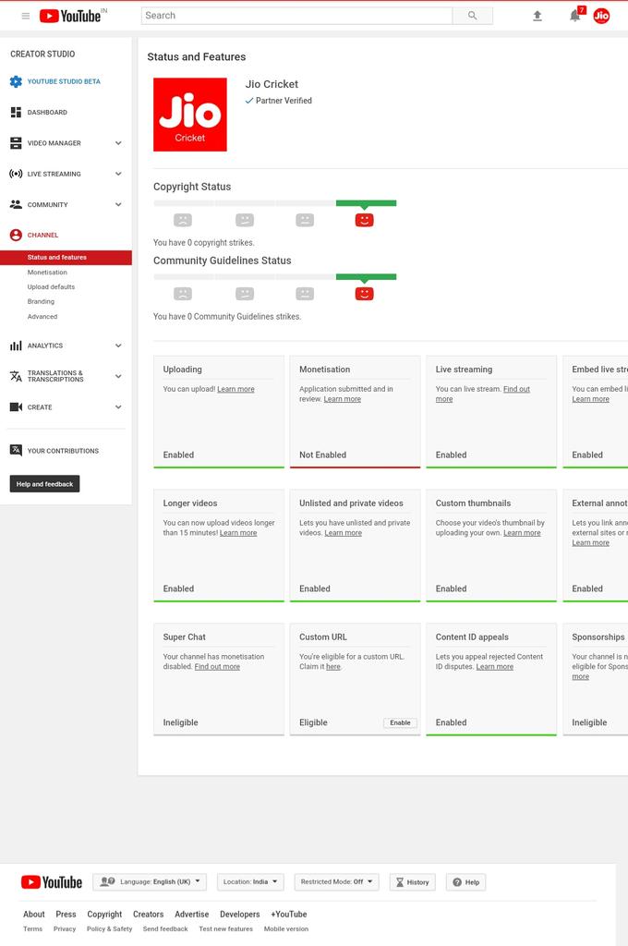Open Language English (UK) dropdown

tap(150, 882)
